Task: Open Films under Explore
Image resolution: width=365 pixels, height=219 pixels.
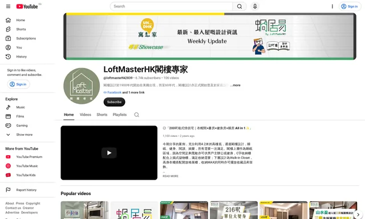Action: pos(27,116)
